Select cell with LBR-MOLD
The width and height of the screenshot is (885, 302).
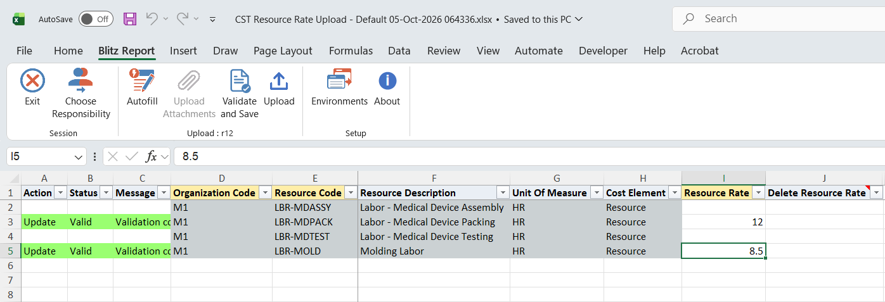coord(315,251)
